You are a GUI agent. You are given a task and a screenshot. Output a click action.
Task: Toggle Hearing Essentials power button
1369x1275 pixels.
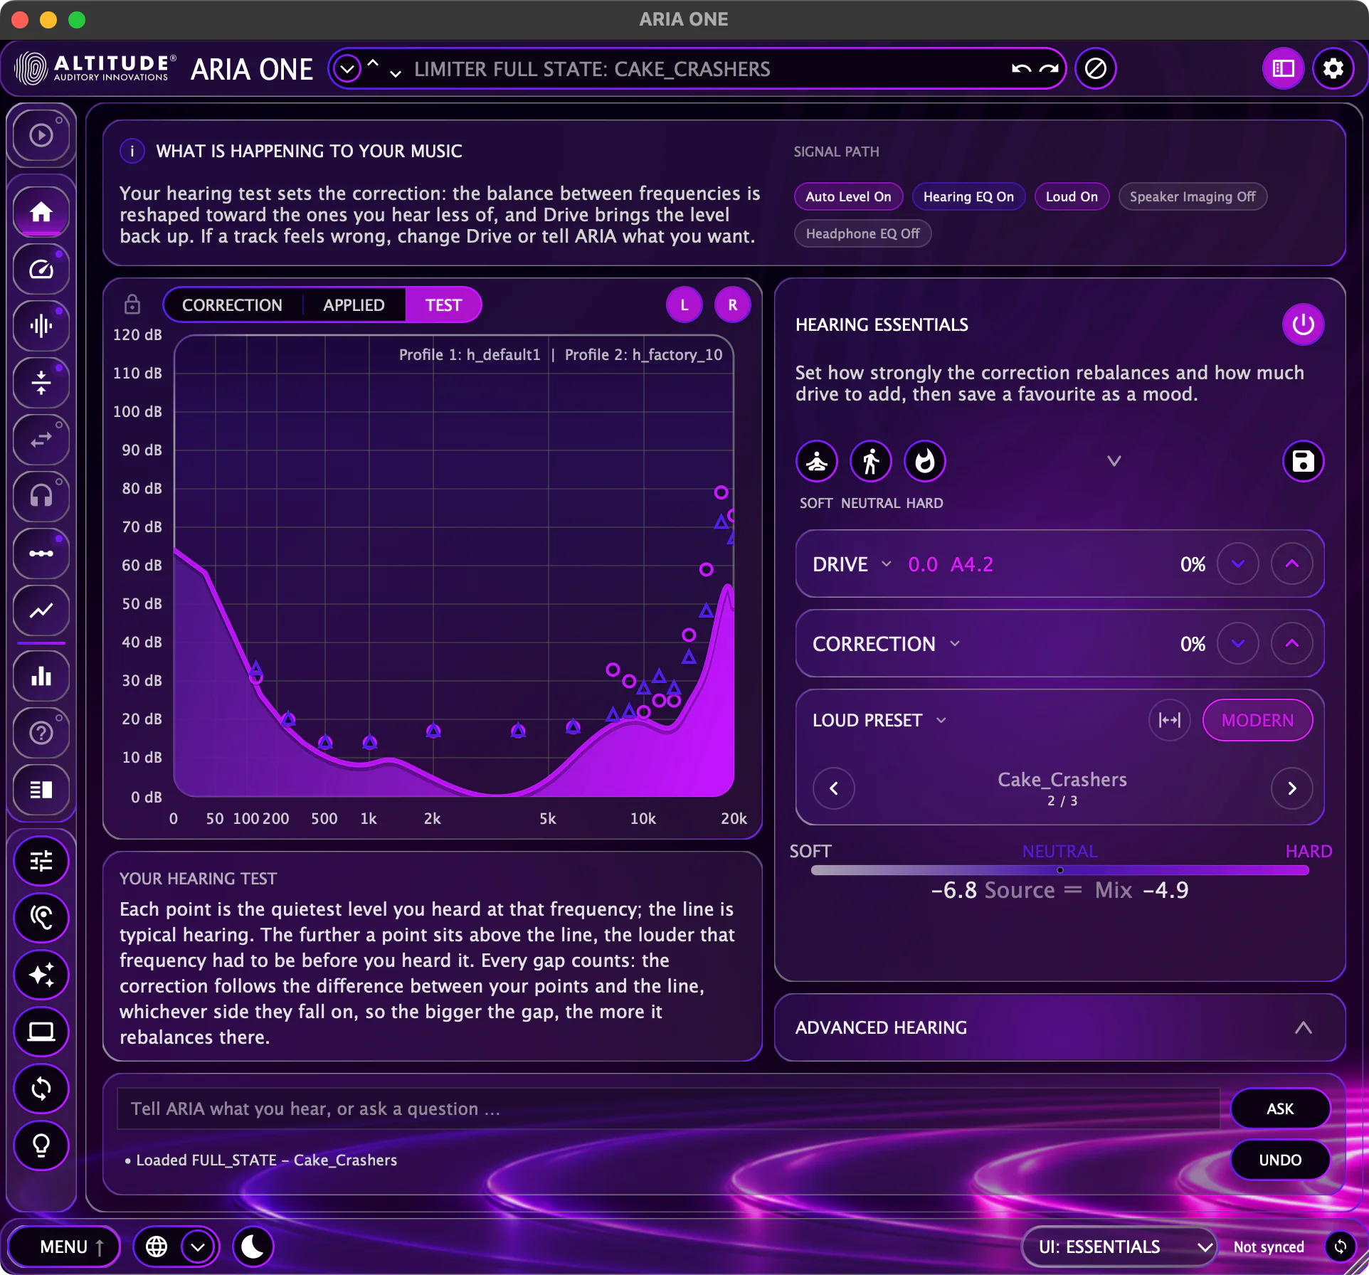coord(1303,324)
